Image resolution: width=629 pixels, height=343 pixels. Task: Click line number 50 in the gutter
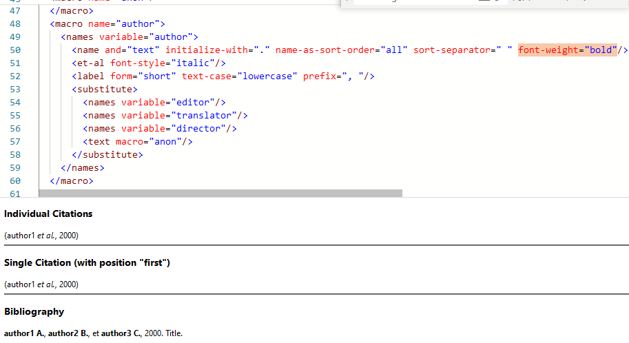click(15, 50)
